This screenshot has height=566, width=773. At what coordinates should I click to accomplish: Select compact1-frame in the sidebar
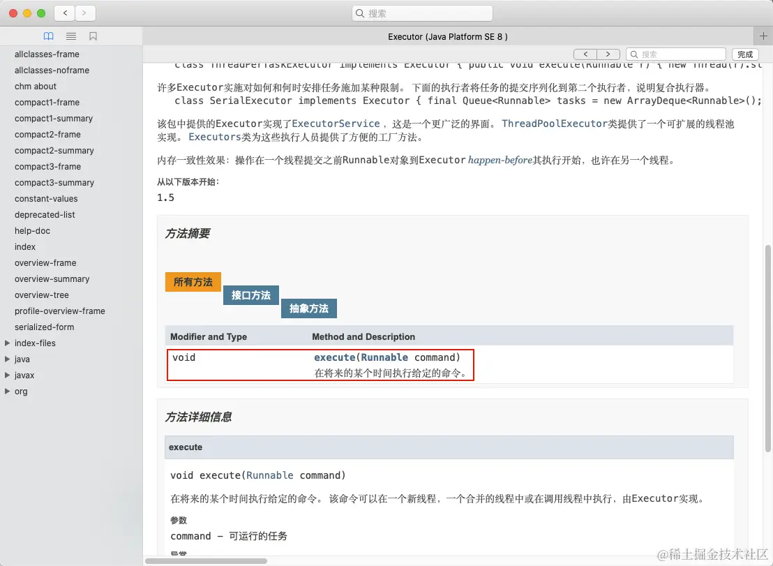47,102
